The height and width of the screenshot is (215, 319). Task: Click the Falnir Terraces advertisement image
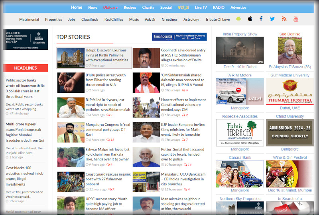pyautogui.click(x=240, y=133)
